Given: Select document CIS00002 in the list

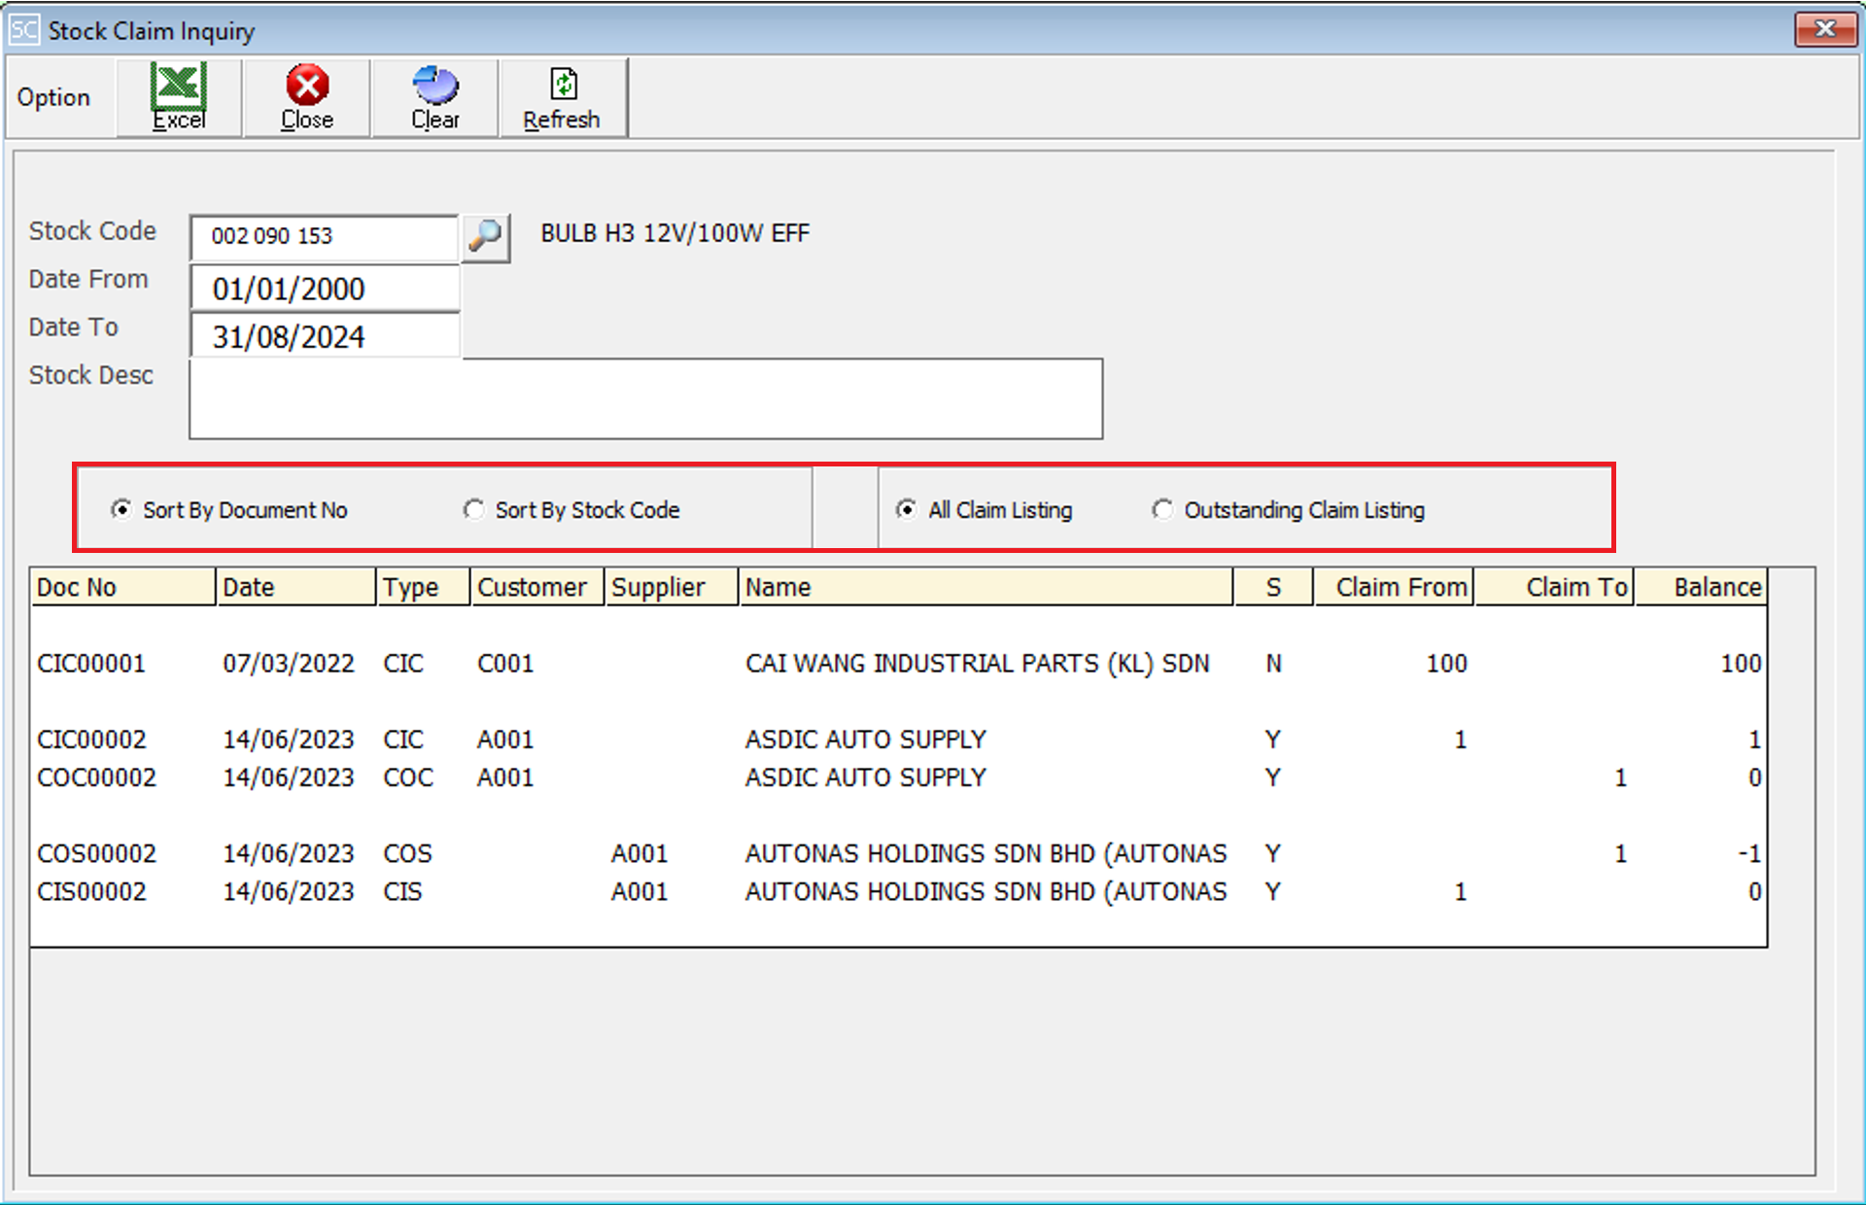Looking at the screenshot, I should [x=91, y=891].
